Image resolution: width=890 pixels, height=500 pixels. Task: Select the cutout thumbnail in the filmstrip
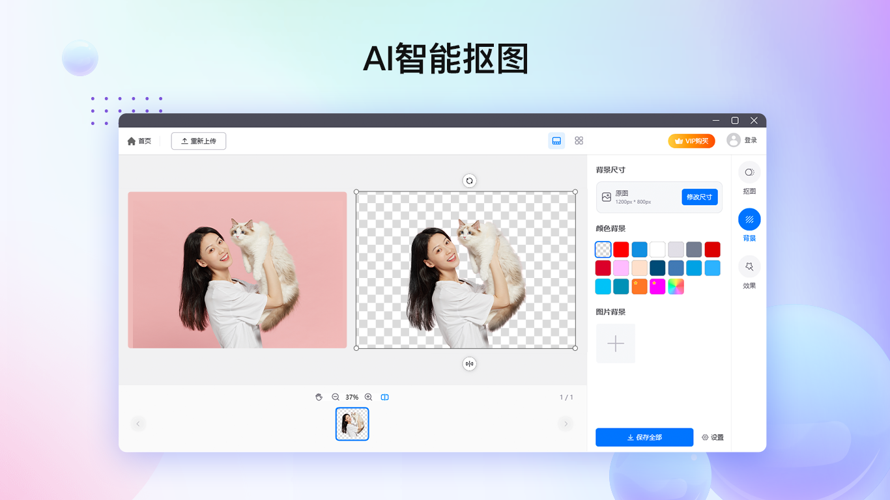point(352,424)
